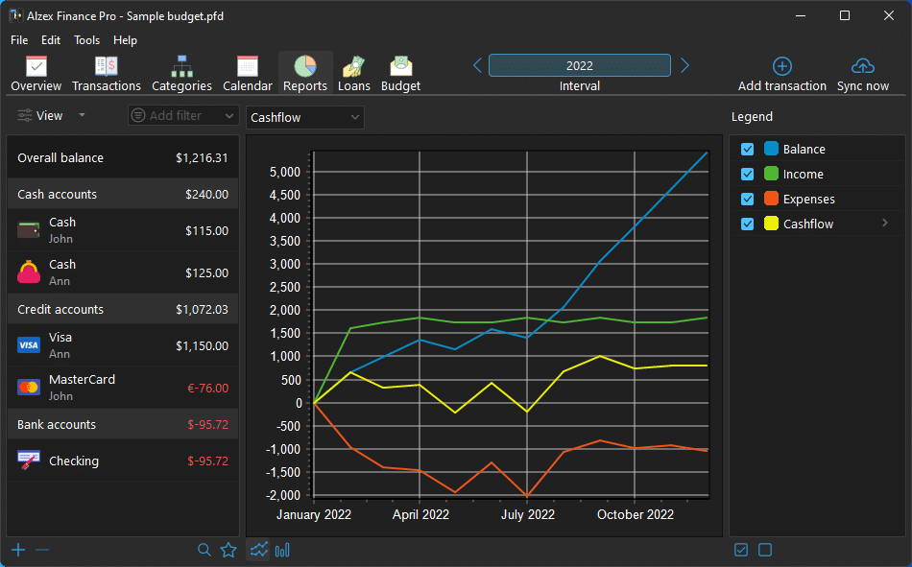Click the Expenses orange color swatch
This screenshot has width=912, height=567.
pos(771,199)
